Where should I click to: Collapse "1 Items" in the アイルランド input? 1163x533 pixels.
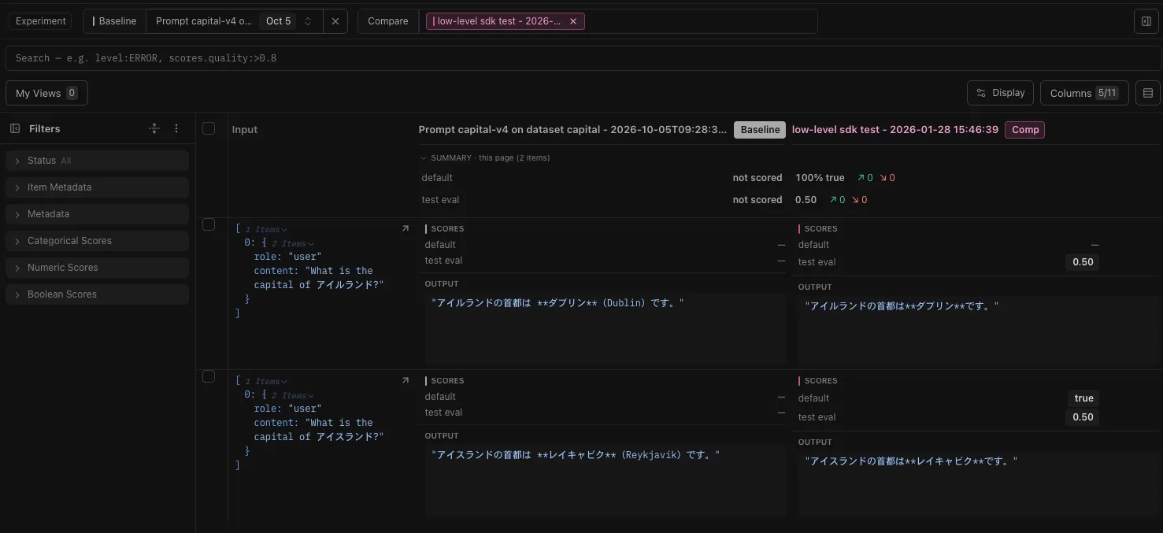[265, 230]
